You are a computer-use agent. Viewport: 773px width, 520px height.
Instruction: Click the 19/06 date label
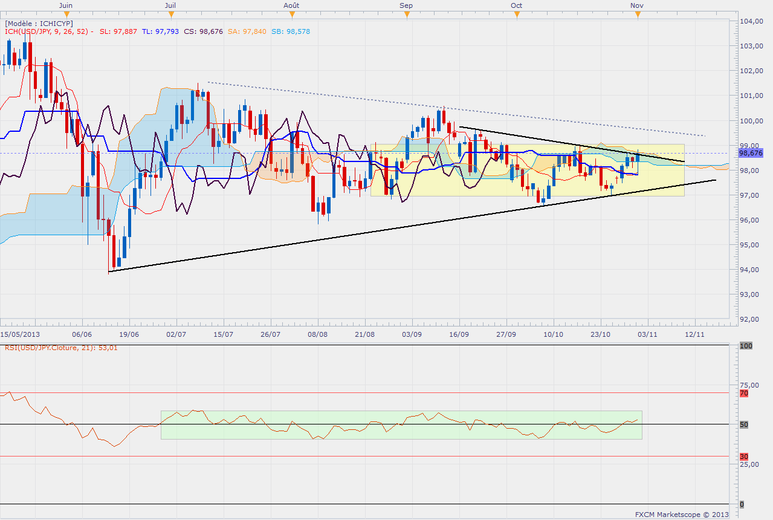pos(129,333)
